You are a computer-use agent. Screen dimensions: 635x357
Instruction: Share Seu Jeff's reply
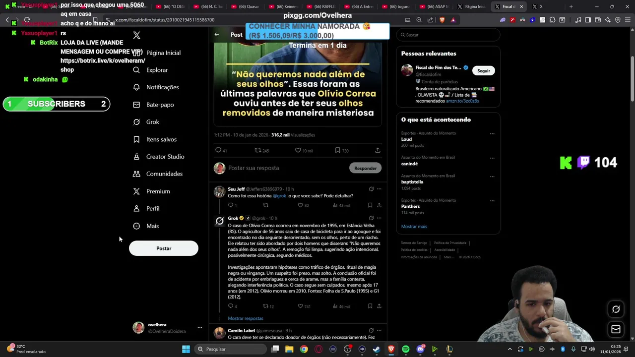pyautogui.click(x=379, y=205)
